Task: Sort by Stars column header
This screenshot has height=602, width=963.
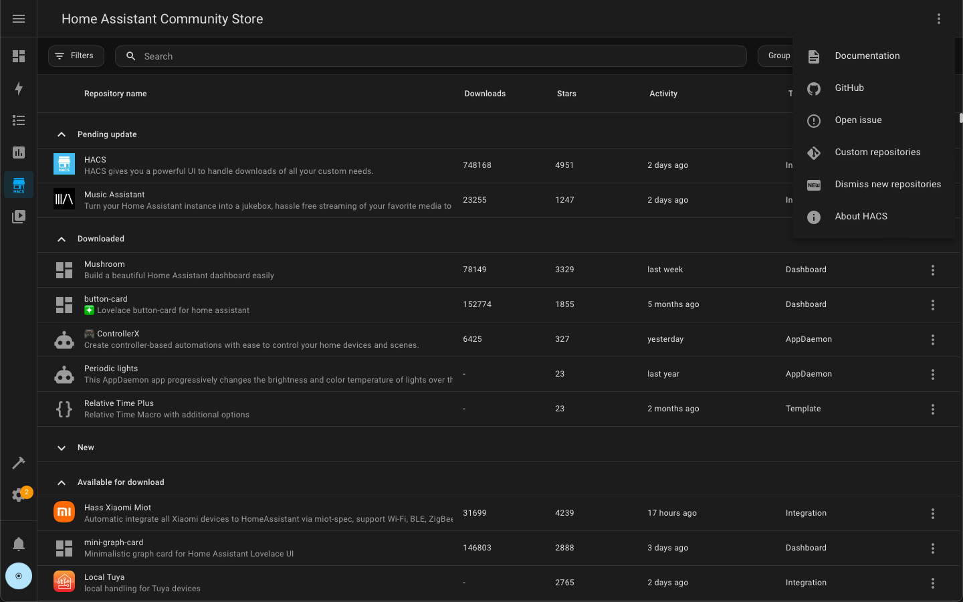Action: 566,94
